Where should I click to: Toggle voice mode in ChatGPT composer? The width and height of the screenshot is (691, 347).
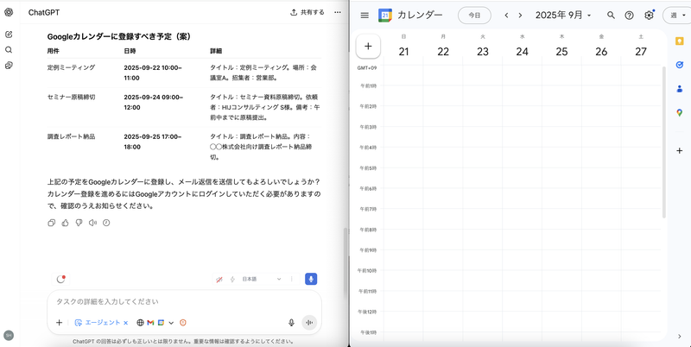click(x=309, y=323)
